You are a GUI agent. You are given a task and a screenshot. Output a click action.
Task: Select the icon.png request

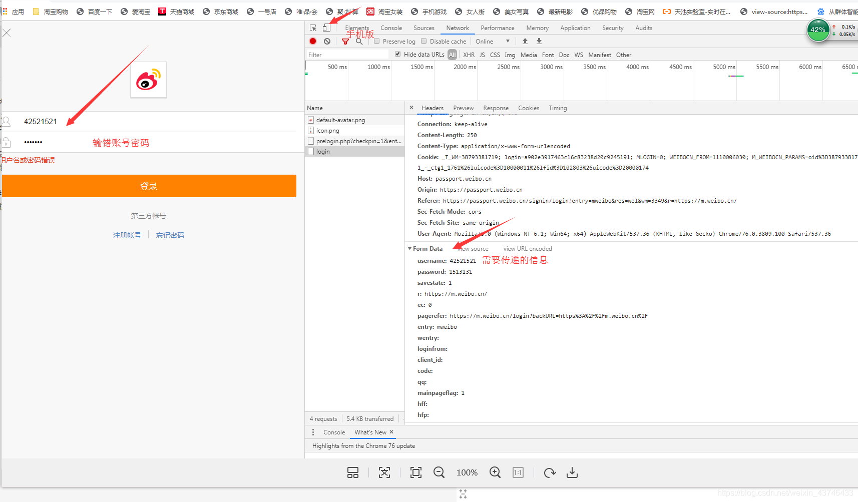[x=355, y=131]
